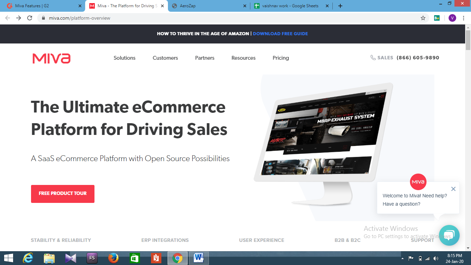Open the Resources menu
Image resolution: width=471 pixels, height=265 pixels.
click(x=243, y=58)
